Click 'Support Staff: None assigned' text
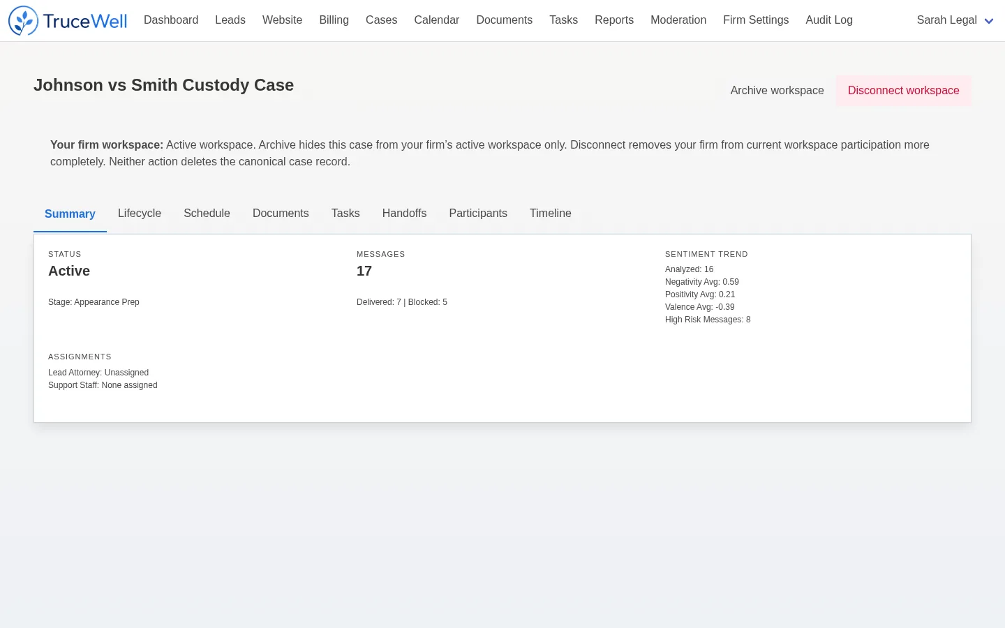This screenshot has width=1005, height=628. point(103,385)
